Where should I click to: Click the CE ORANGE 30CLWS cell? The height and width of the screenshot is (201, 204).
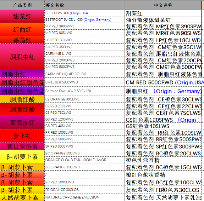point(85,99)
